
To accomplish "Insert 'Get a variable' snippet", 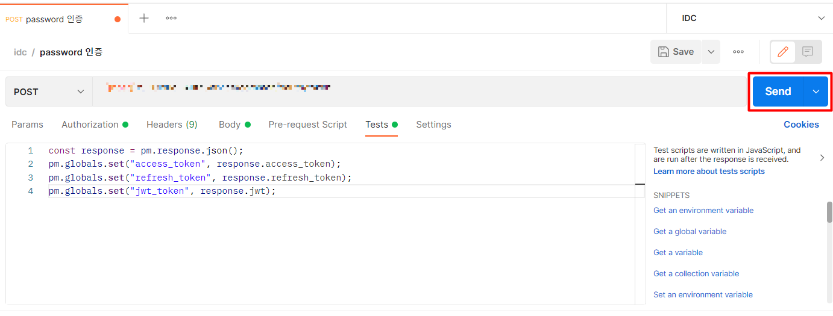I will (678, 253).
